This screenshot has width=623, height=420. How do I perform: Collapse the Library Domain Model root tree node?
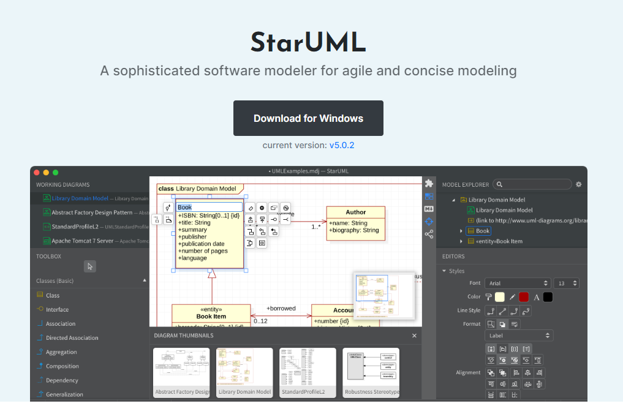[454, 200]
